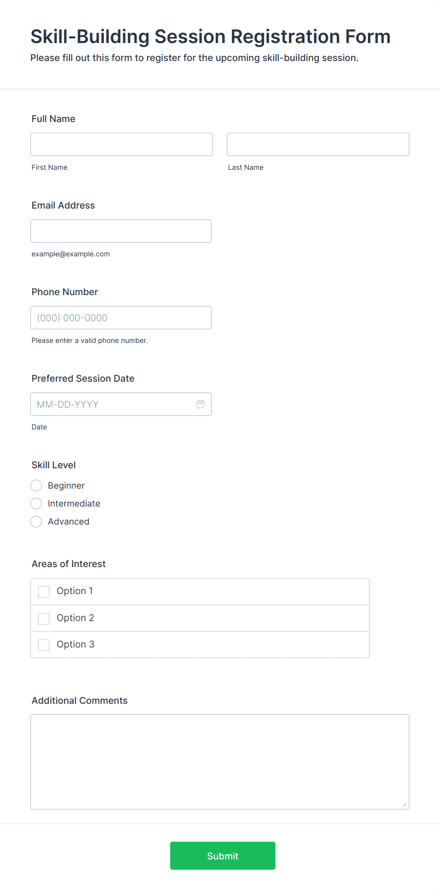Check Option 2 under Areas of Interest
Screen dimensions: 440x893
click(44, 618)
